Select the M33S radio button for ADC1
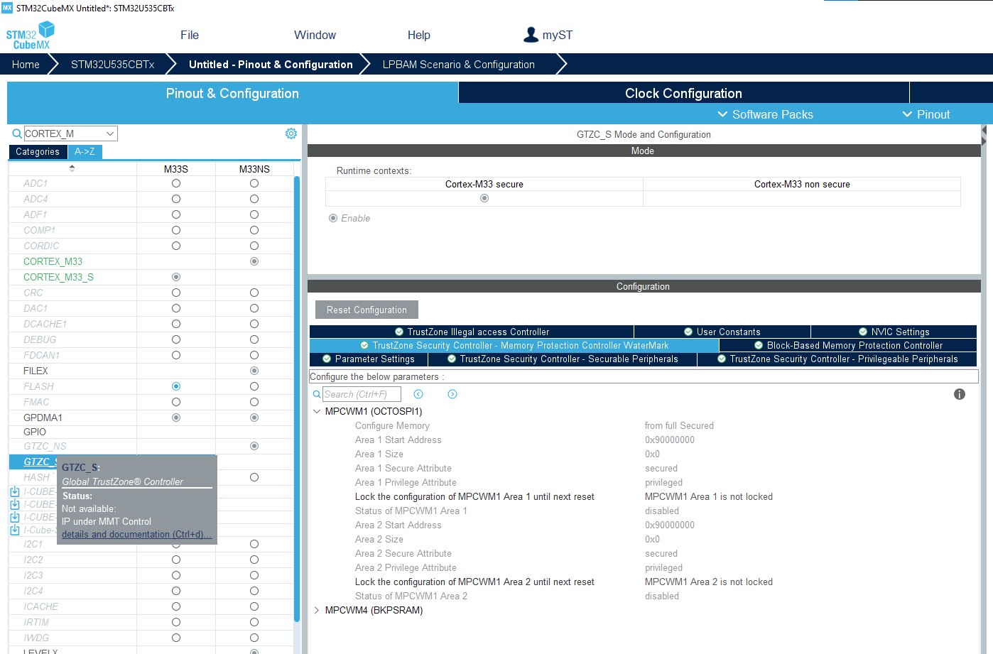993x654 pixels. click(176, 183)
